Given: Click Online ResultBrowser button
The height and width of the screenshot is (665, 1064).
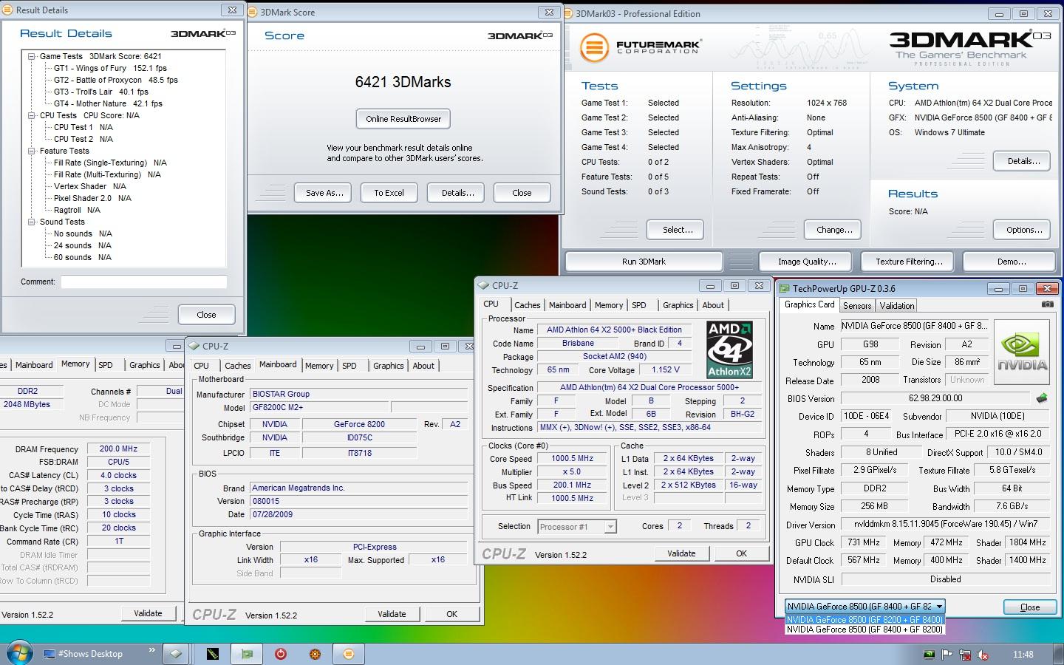Looking at the screenshot, I should point(403,119).
